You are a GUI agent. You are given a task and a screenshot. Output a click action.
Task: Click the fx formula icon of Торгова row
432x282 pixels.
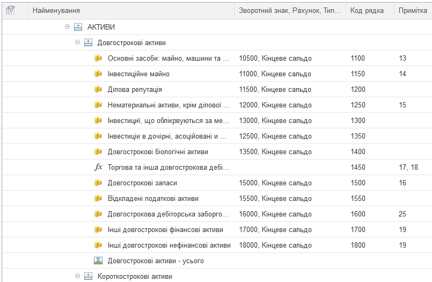pos(98,168)
